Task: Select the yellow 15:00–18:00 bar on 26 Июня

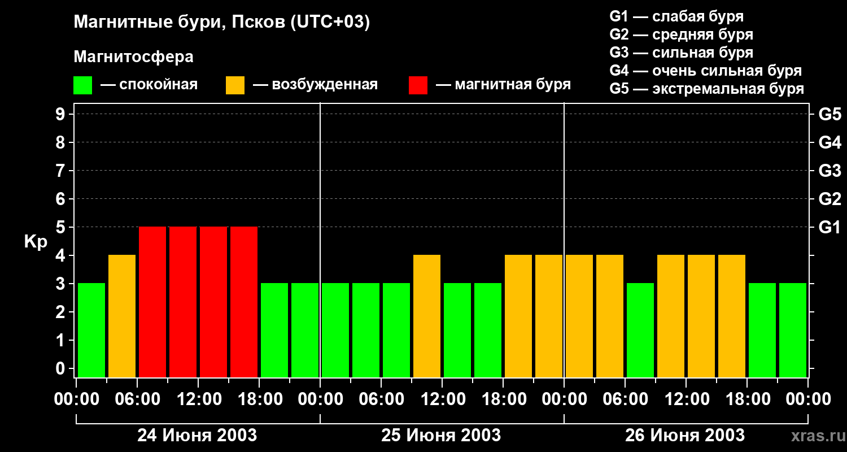Action: click(x=732, y=316)
